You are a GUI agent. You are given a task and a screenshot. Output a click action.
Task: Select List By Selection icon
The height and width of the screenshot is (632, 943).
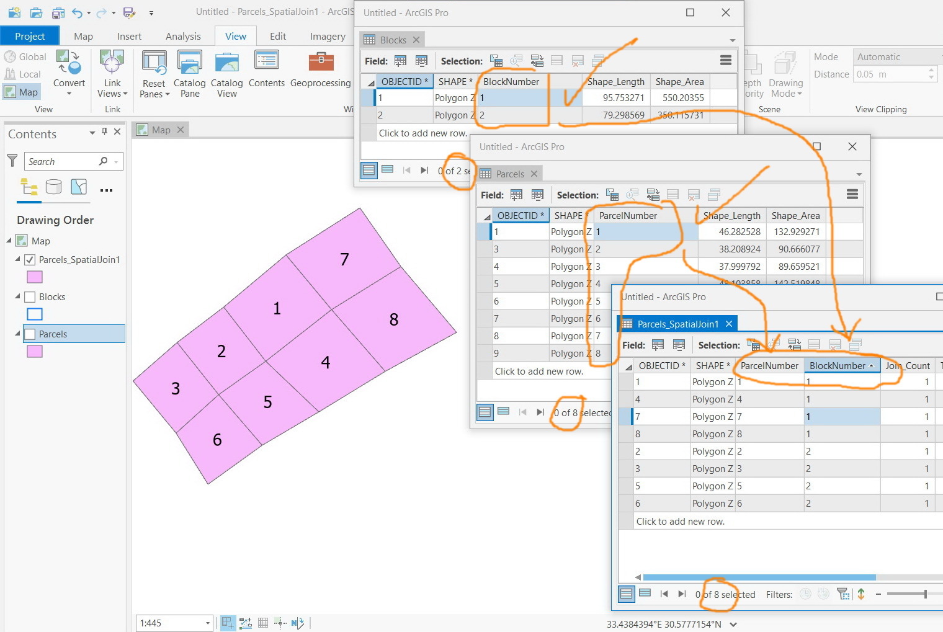[x=79, y=187]
